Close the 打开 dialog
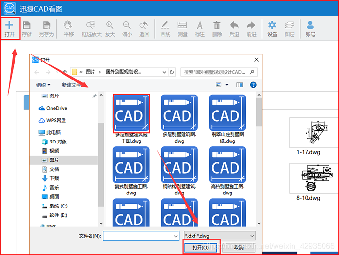The image size is (339, 255). pos(256,60)
